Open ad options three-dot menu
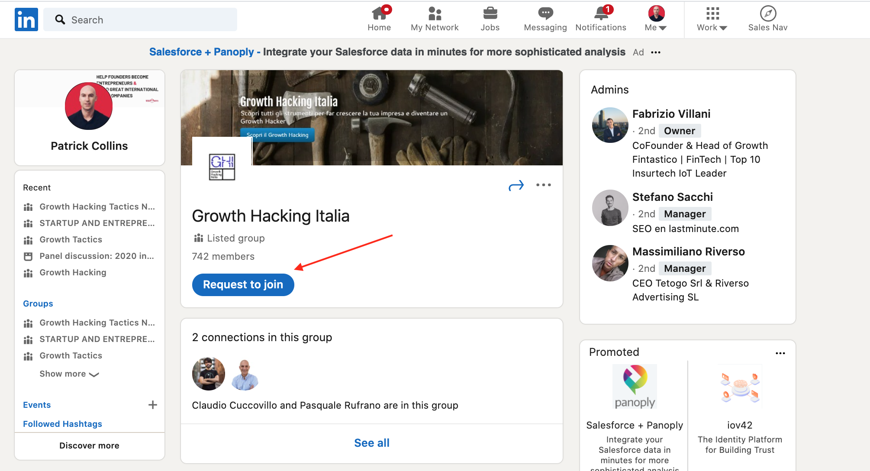Screen dimensions: 870x471 coord(656,52)
